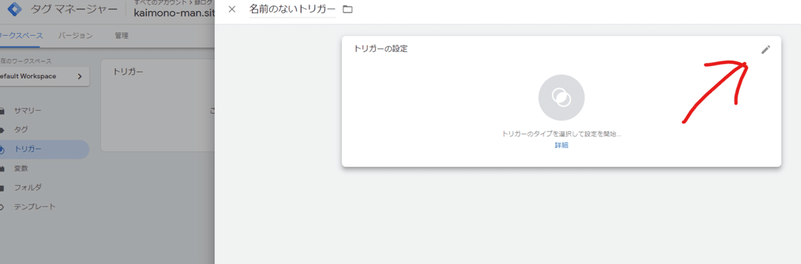The height and width of the screenshot is (264, 801).
Task: Expand the Default Workspace selector
Action: pyautogui.click(x=44, y=77)
